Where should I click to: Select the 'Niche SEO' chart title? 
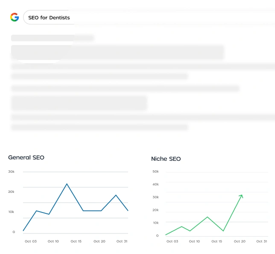pyautogui.click(x=166, y=159)
